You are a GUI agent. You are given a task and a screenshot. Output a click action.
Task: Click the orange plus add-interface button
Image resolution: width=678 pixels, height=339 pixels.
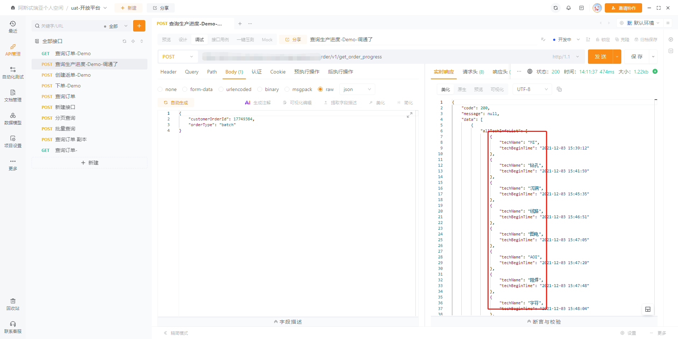[139, 26]
